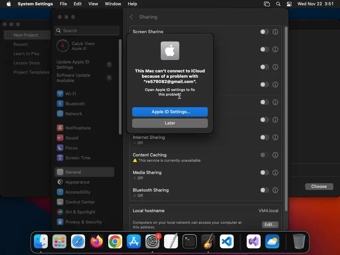Open Spotlight search in menu bar
The image size is (340, 255).
tap(278, 4)
